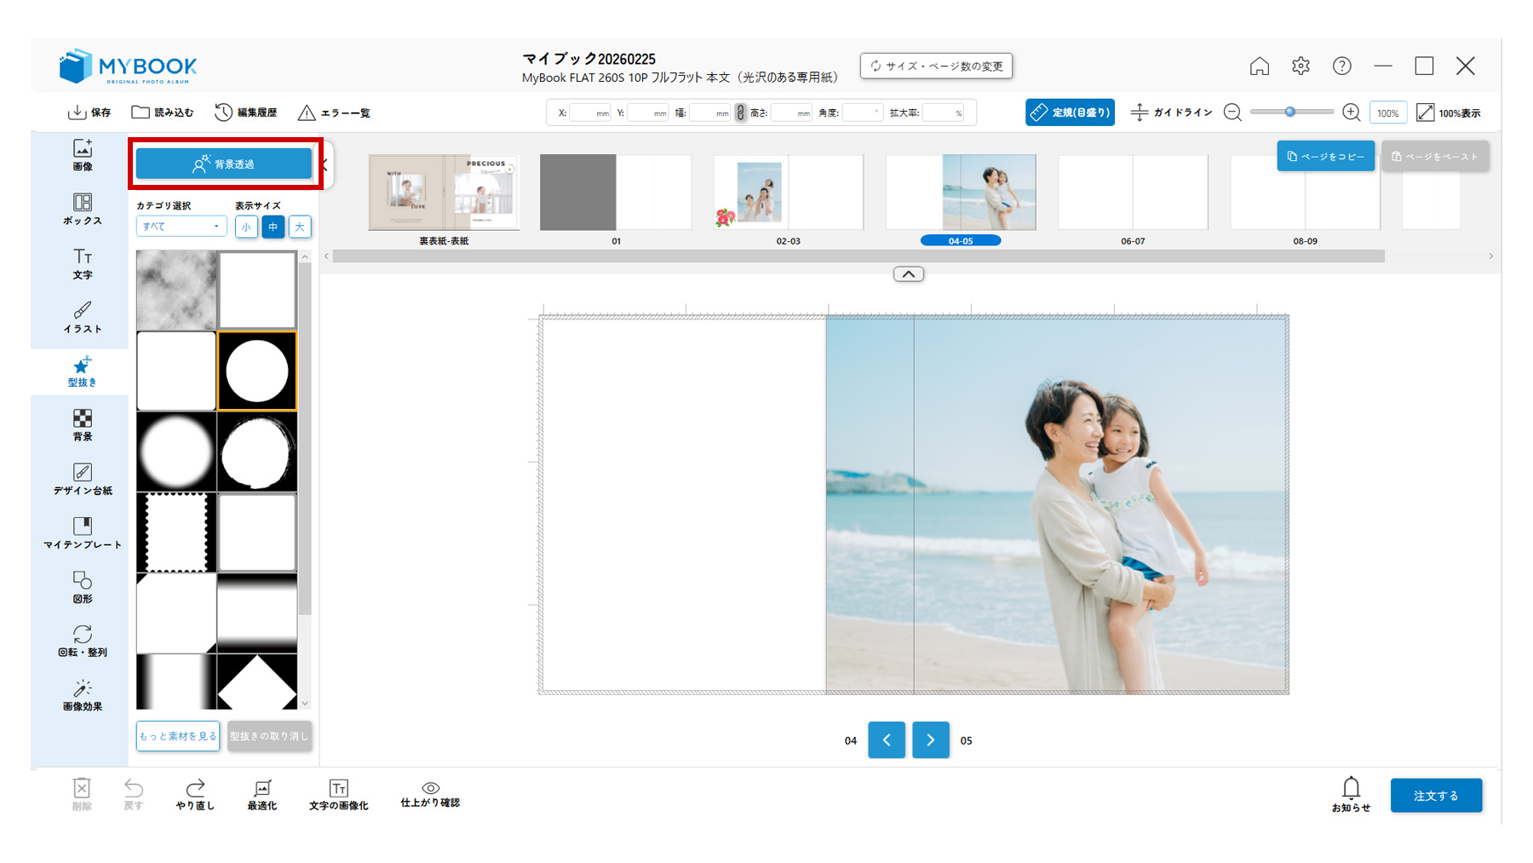This screenshot has height=863, width=1533.
Task: Click もっと素材を見る button
Action: [177, 736]
